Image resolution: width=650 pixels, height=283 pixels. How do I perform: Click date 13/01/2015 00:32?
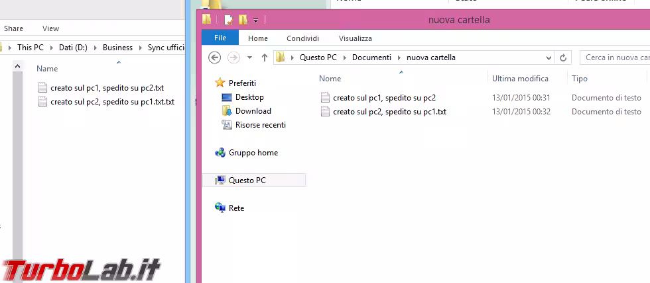pyautogui.click(x=521, y=112)
